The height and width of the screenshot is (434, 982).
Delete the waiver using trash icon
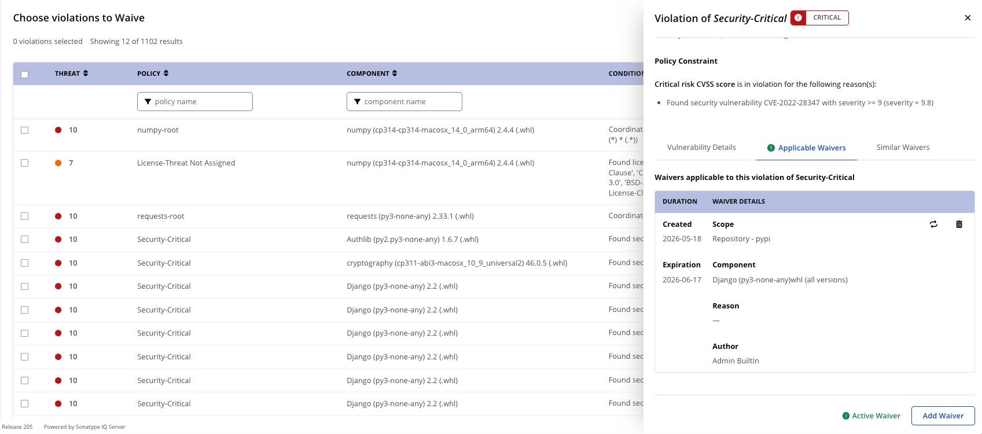[959, 225]
